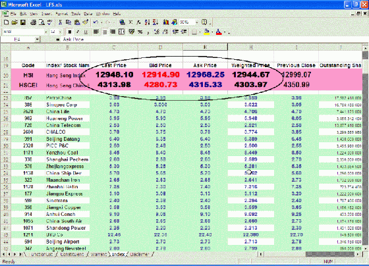Image resolution: width=369 pixels, height=266 pixels.
Task: Undo the last action
Action: click(96, 22)
